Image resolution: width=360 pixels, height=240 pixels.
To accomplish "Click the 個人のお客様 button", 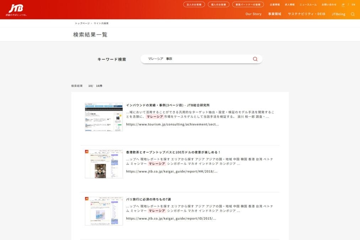I will (219, 5).
